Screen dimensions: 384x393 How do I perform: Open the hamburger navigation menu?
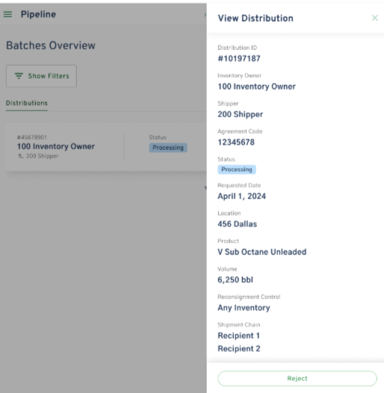pos(7,14)
